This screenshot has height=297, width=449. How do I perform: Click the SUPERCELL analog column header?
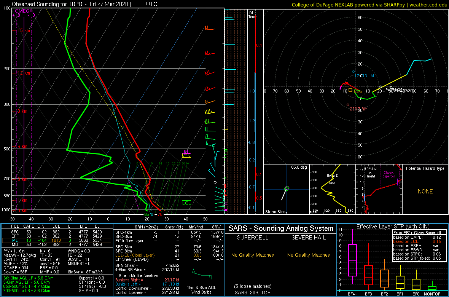[252, 238]
